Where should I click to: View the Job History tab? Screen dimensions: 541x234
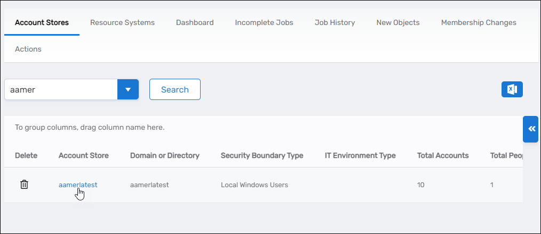(x=335, y=22)
